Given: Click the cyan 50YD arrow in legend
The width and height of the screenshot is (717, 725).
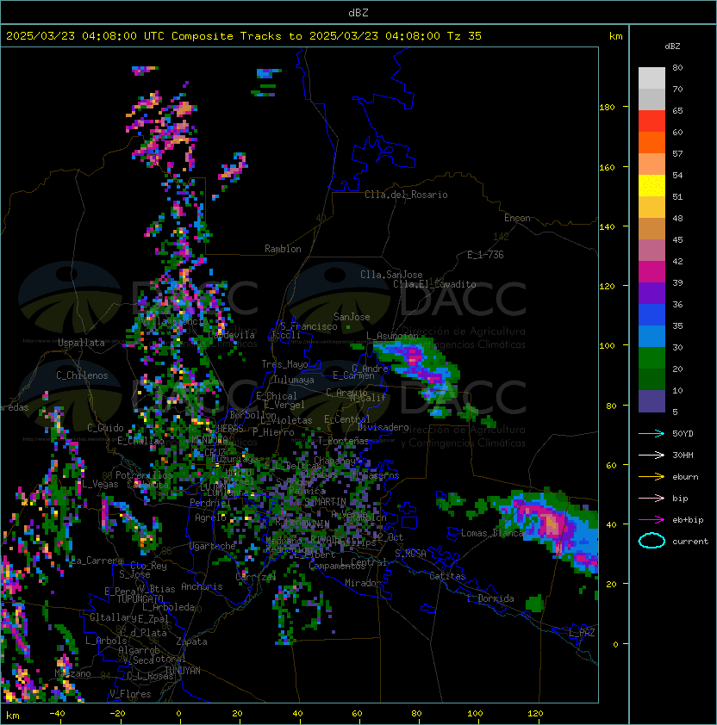Looking at the screenshot, I should 652,433.
